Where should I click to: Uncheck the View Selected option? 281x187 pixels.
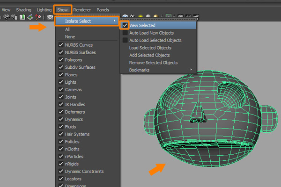125,25
